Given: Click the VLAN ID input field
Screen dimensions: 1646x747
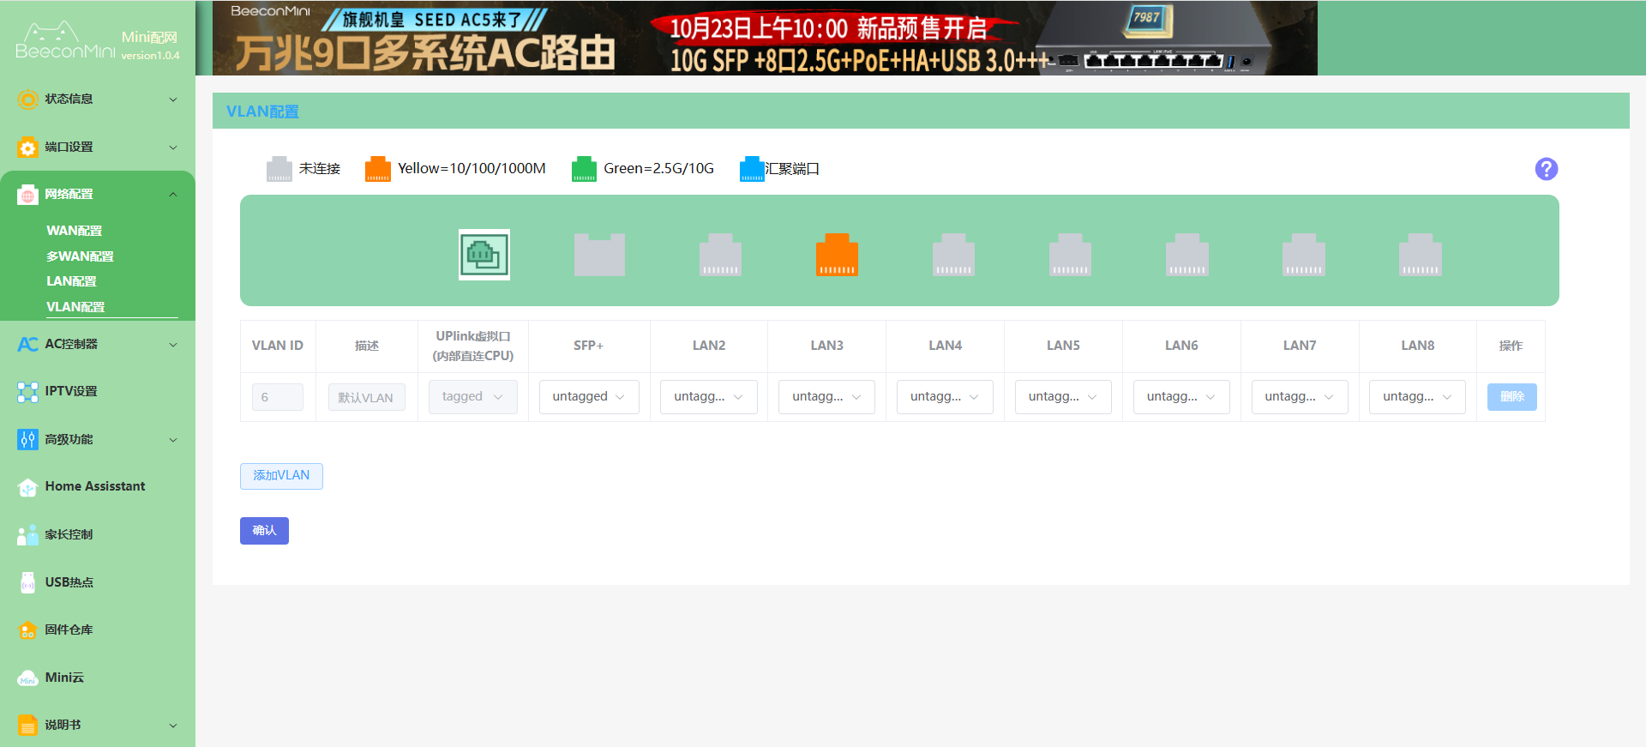Looking at the screenshot, I should coord(277,397).
